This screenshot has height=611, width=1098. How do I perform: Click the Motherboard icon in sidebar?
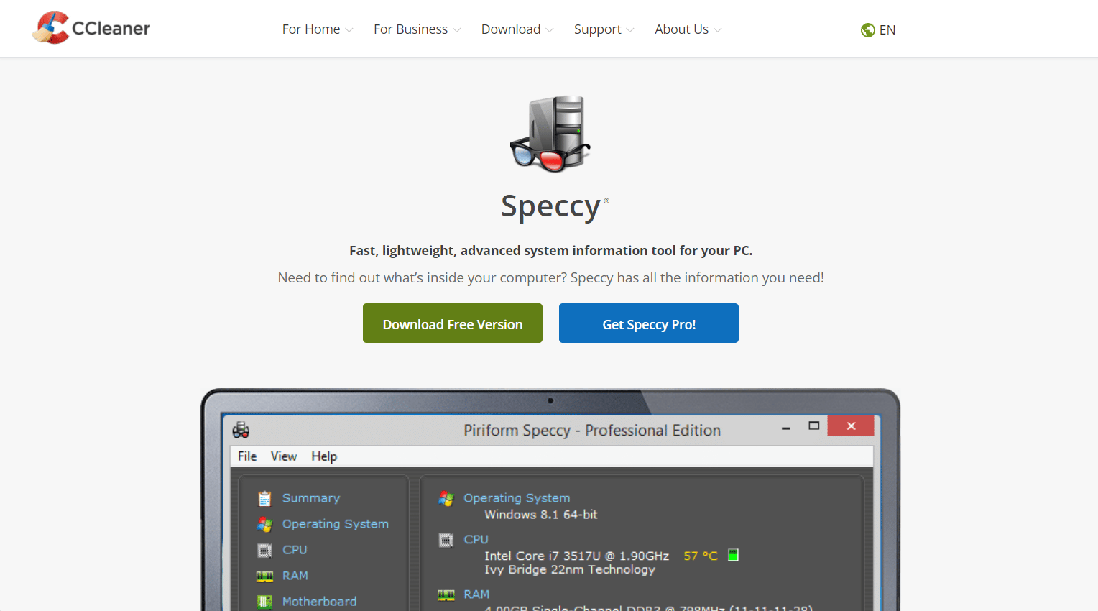pos(264,602)
